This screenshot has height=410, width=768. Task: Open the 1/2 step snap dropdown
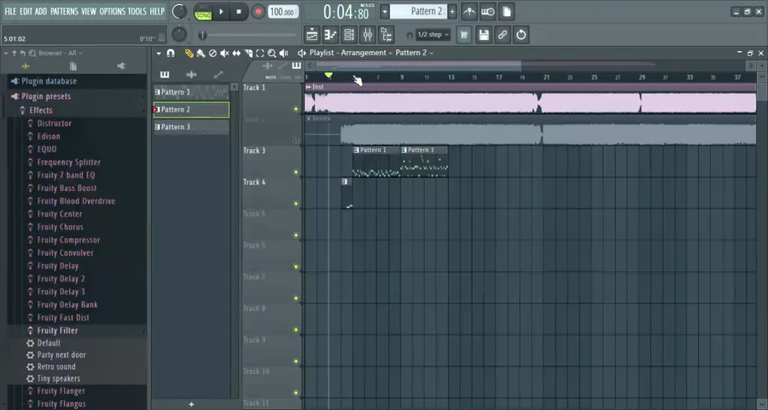(x=433, y=35)
